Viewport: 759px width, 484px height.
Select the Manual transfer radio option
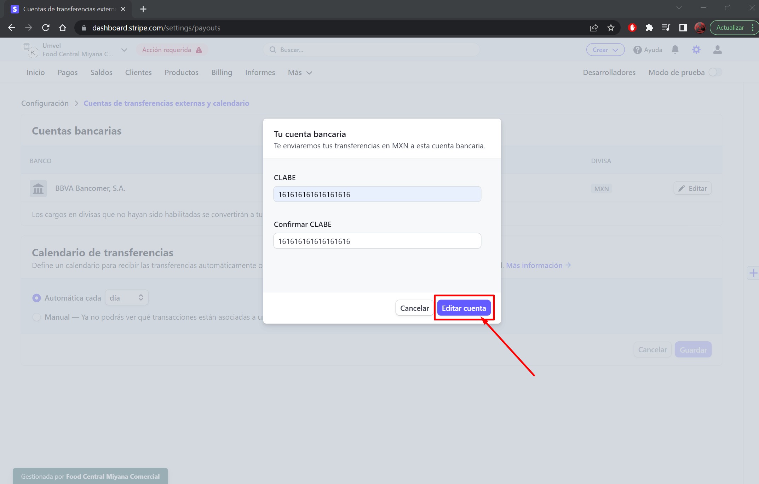coord(36,317)
